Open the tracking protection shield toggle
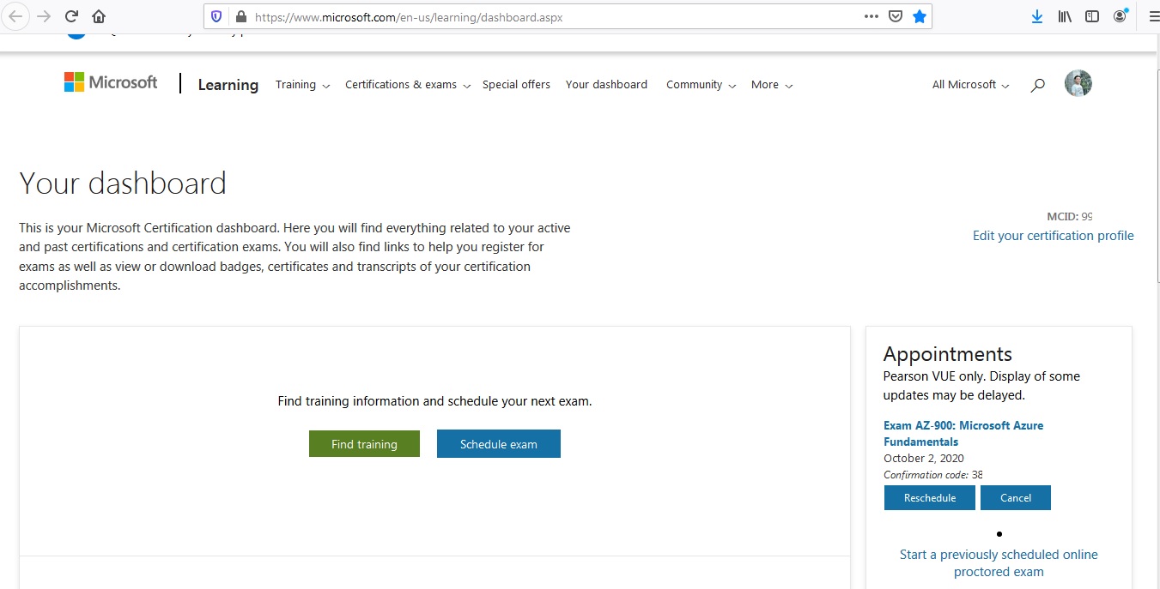Screen dimensions: 1160x589 [x=216, y=15]
